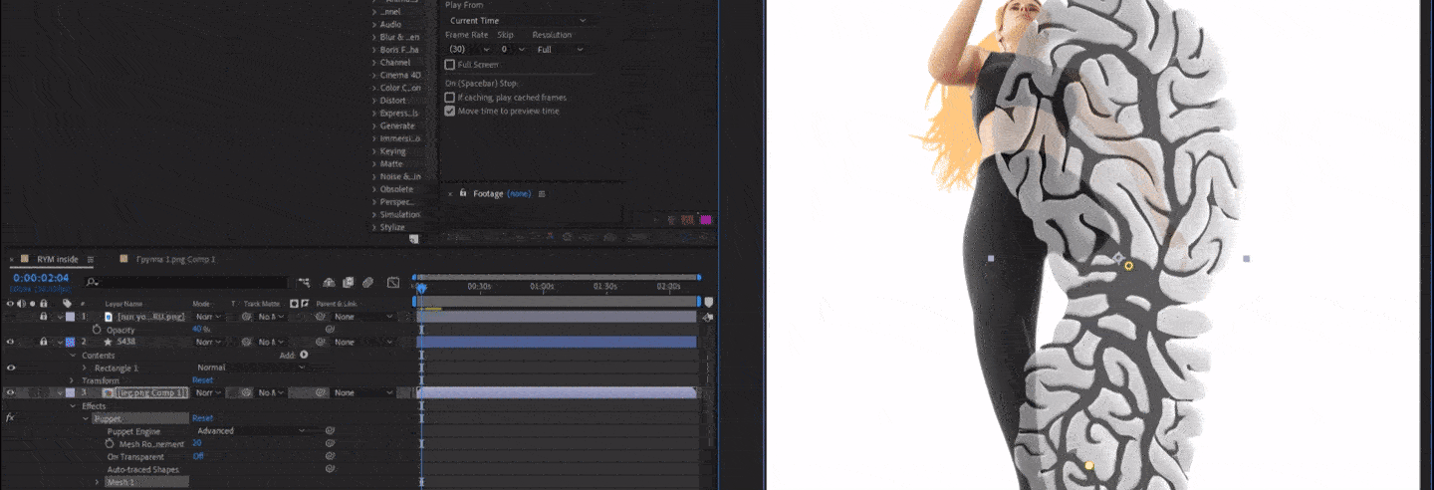Expand the Transform group of layer 5438

[x=72, y=380]
